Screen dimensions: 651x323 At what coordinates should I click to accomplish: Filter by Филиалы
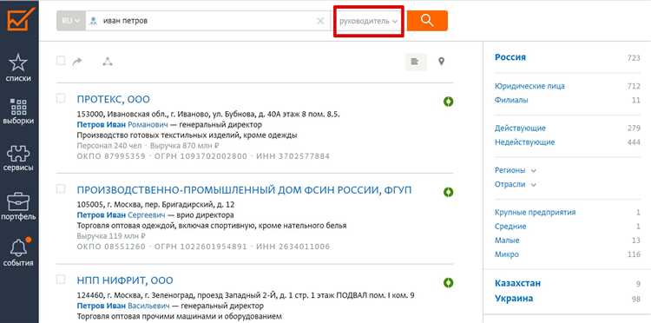(511, 100)
